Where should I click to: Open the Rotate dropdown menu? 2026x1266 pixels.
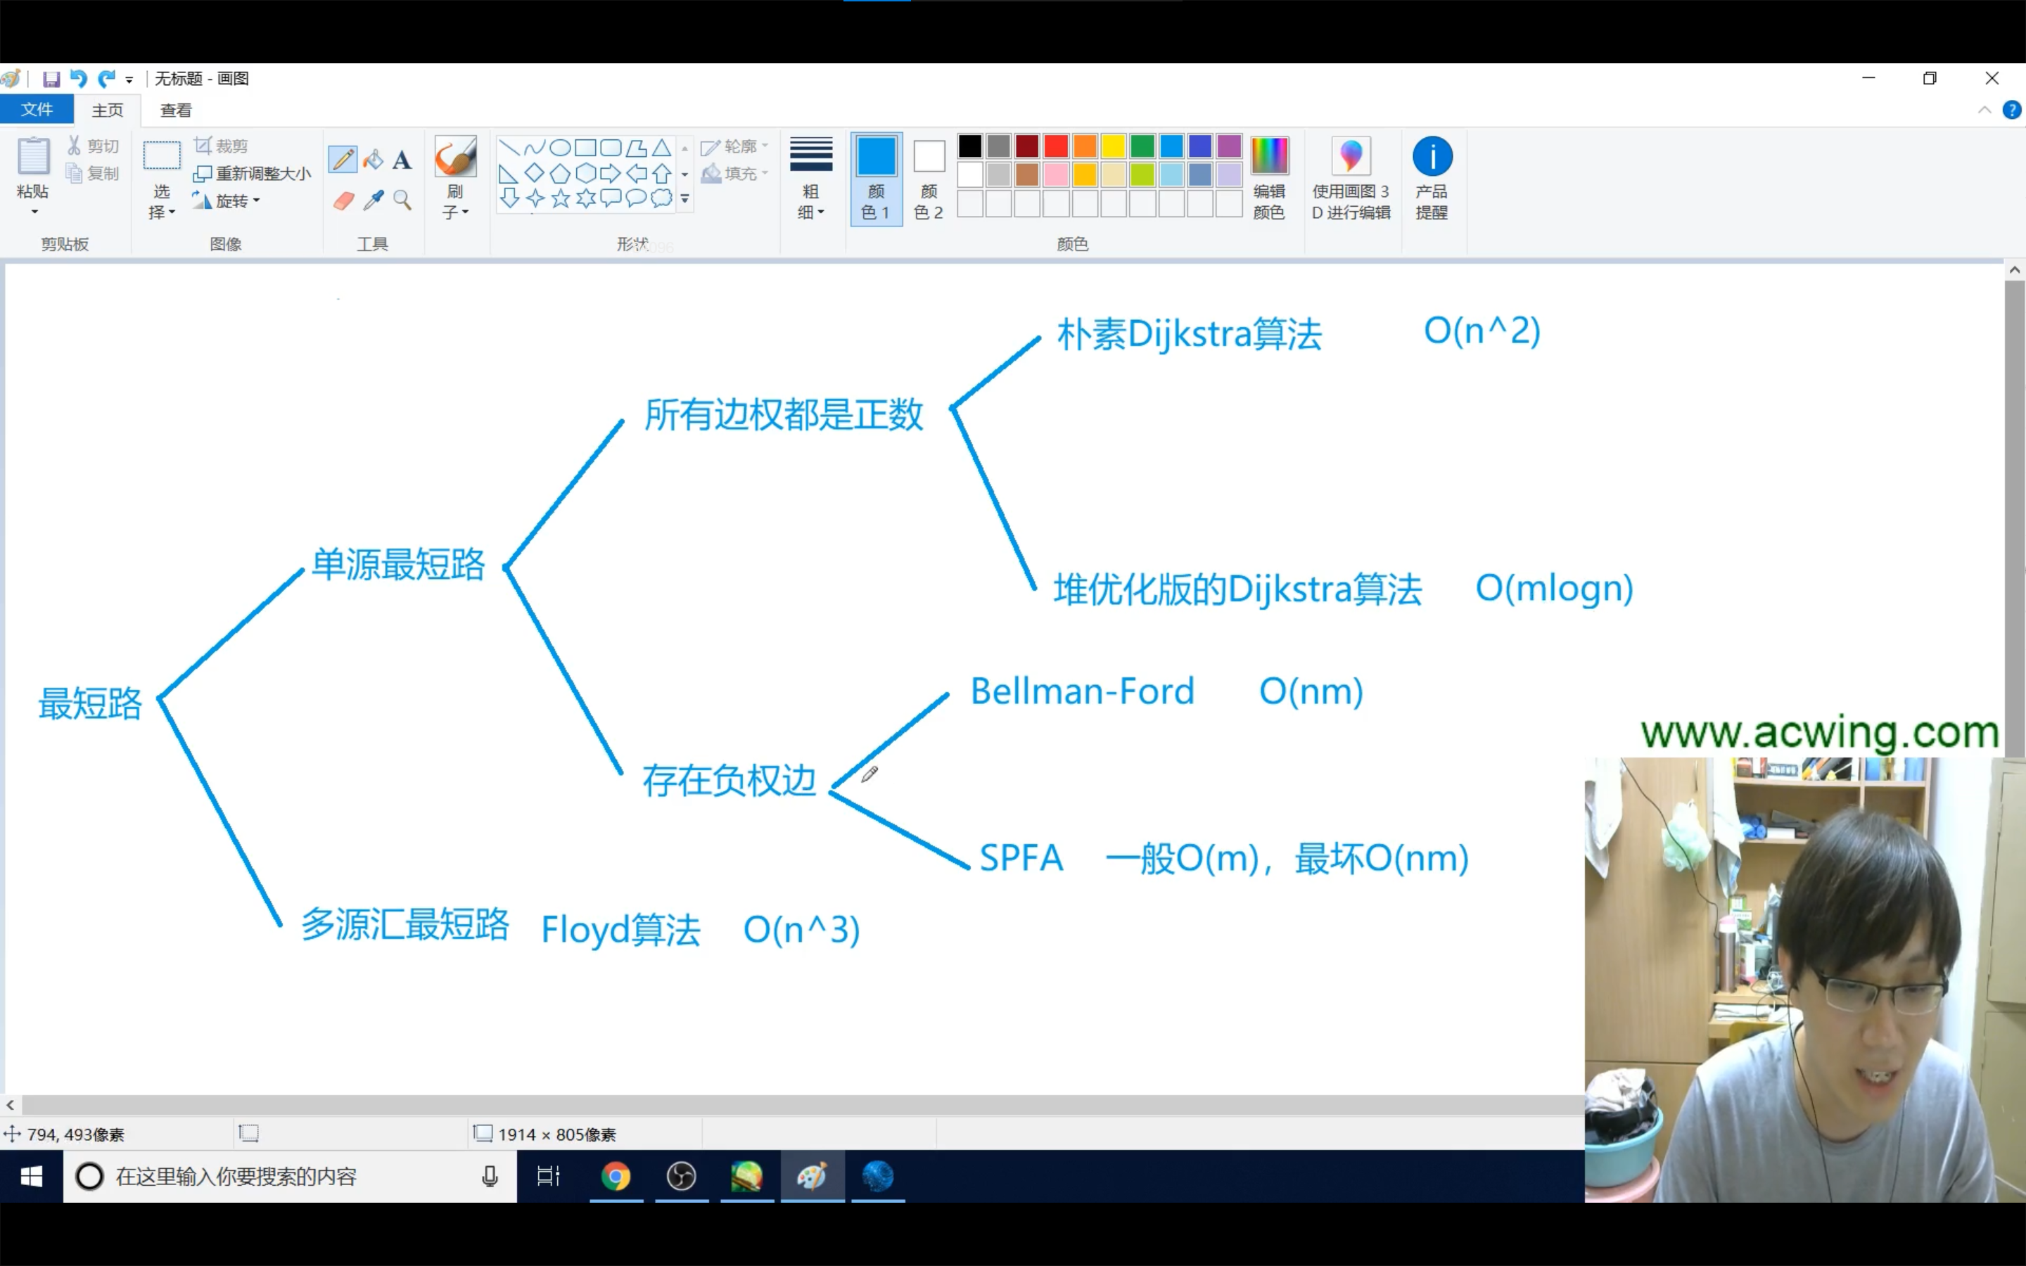(227, 201)
